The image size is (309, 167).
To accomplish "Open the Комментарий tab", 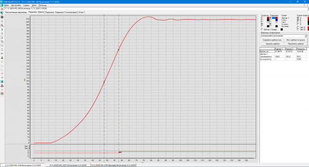I will click(71, 12).
